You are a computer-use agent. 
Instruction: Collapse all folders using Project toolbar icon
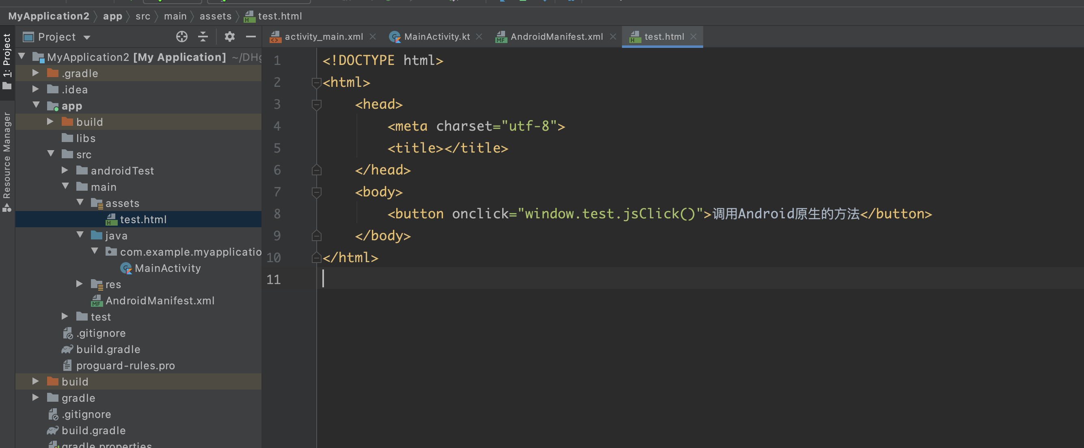click(203, 37)
